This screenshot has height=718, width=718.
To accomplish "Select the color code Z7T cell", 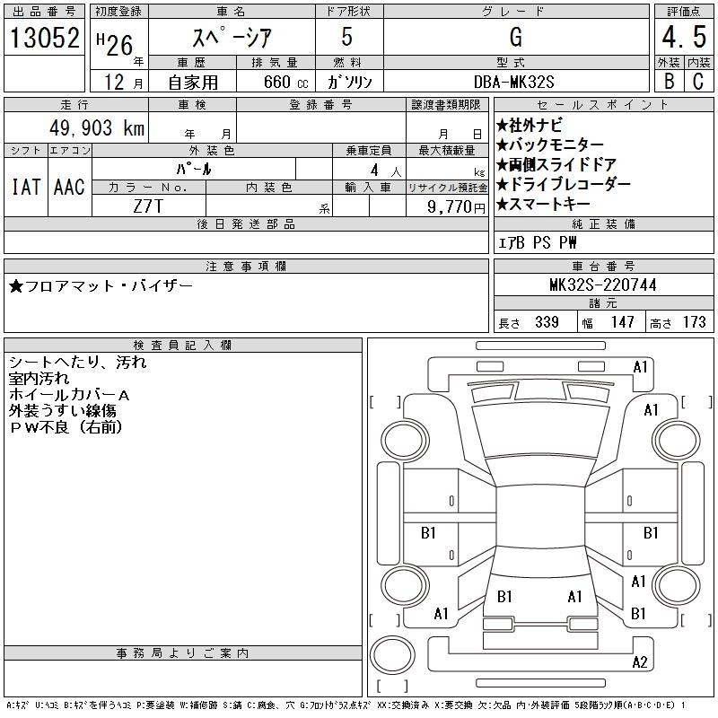I will point(148,206).
